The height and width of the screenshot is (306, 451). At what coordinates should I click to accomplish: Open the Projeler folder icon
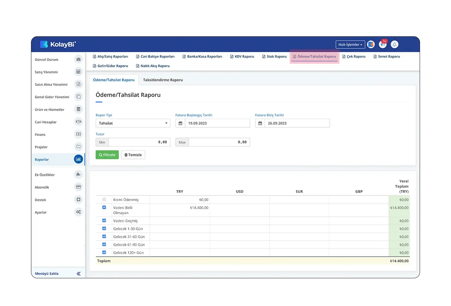[78, 147]
